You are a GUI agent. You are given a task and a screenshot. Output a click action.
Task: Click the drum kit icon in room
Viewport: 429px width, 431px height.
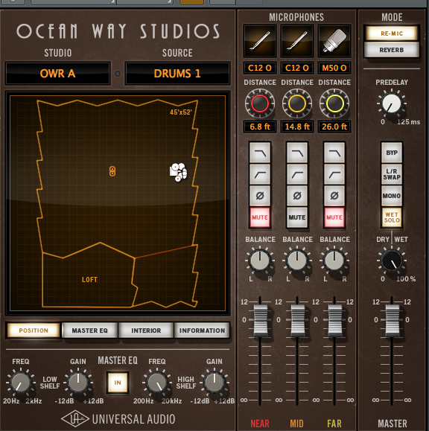179,172
